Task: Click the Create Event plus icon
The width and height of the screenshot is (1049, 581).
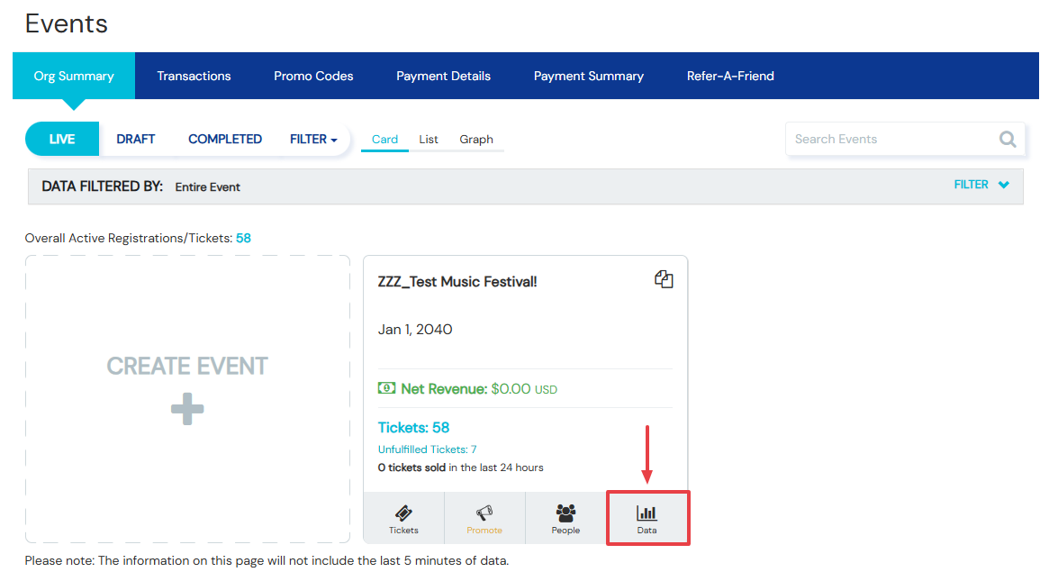Action: [x=187, y=409]
